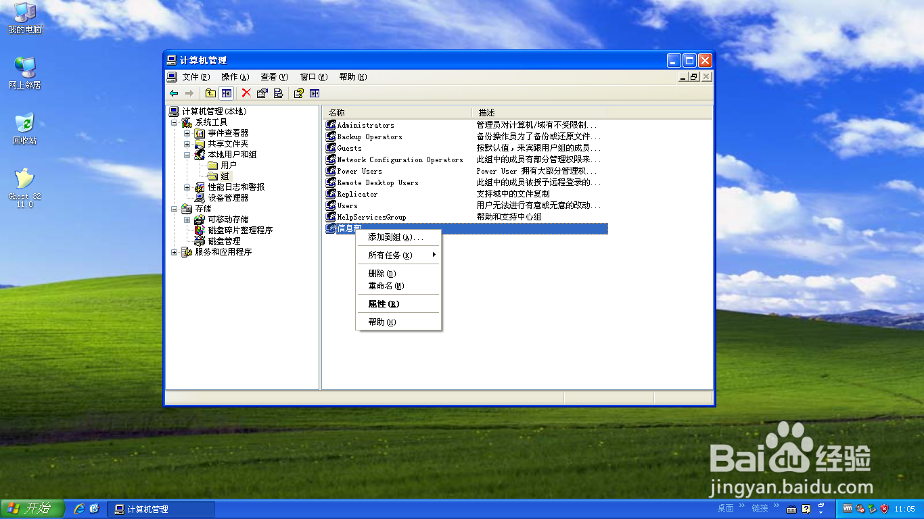Choose 属性 from the context menu

tap(398, 304)
